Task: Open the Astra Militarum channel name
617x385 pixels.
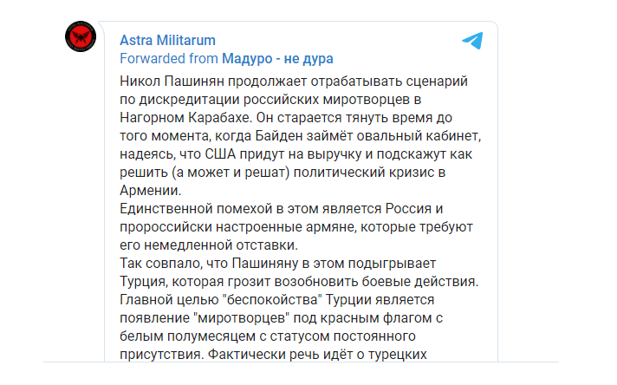Action: (167, 40)
